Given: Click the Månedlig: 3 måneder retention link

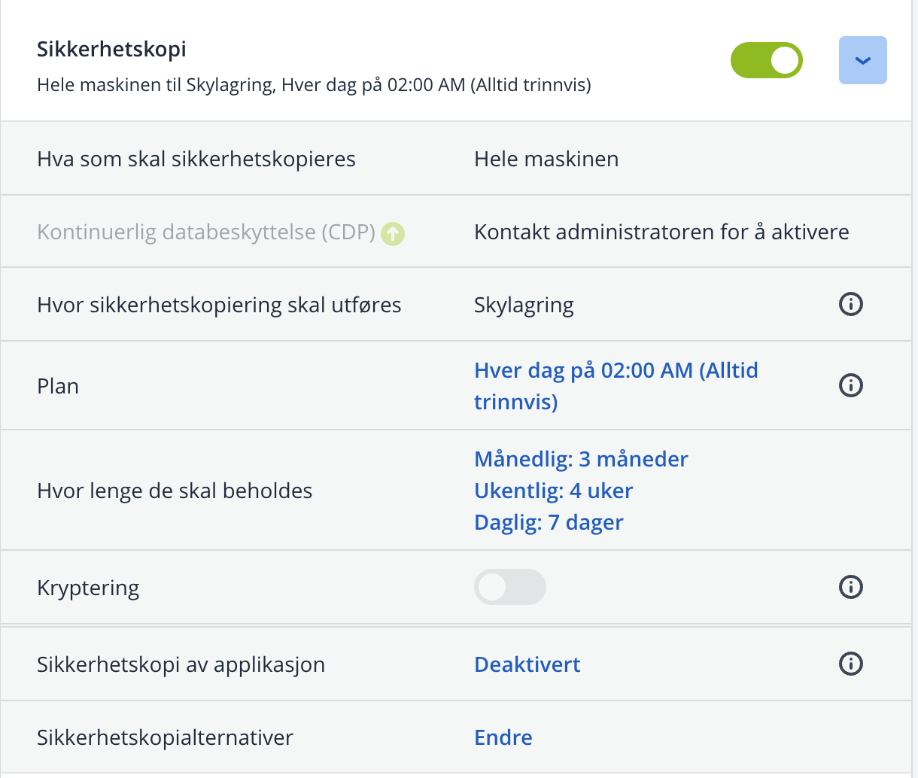Looking at the screenshot, I should click(581, 459).
